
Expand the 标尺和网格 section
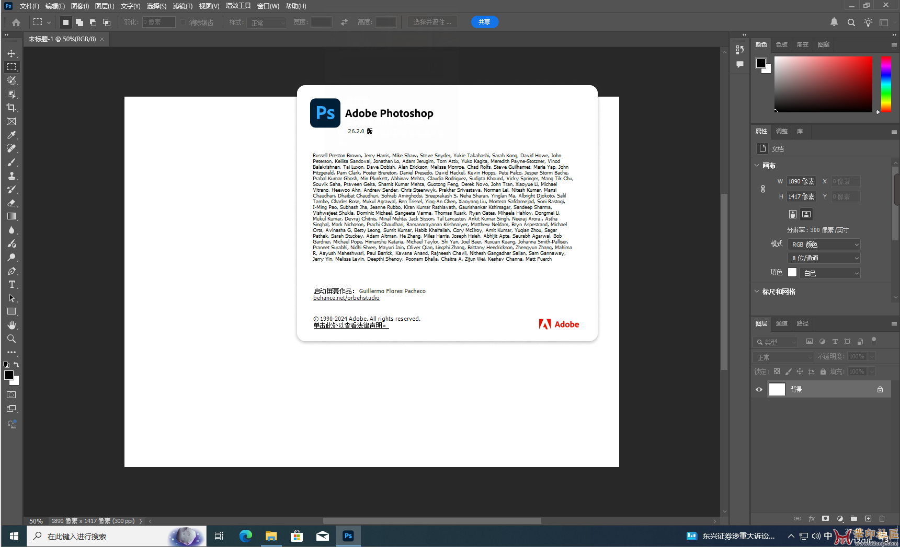point(757,292)
